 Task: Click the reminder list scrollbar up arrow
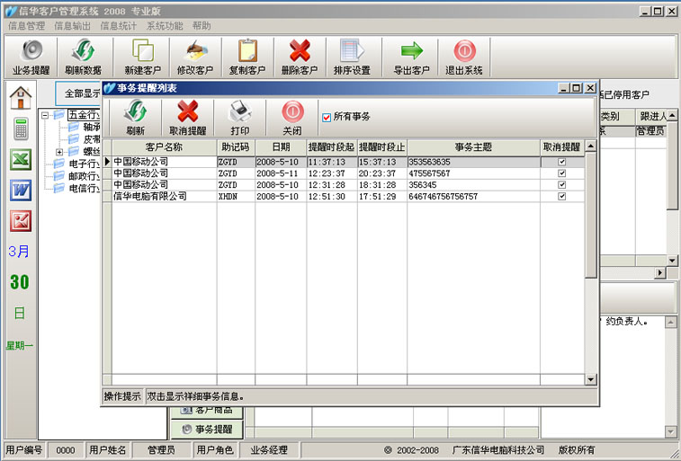coord(591,146)
